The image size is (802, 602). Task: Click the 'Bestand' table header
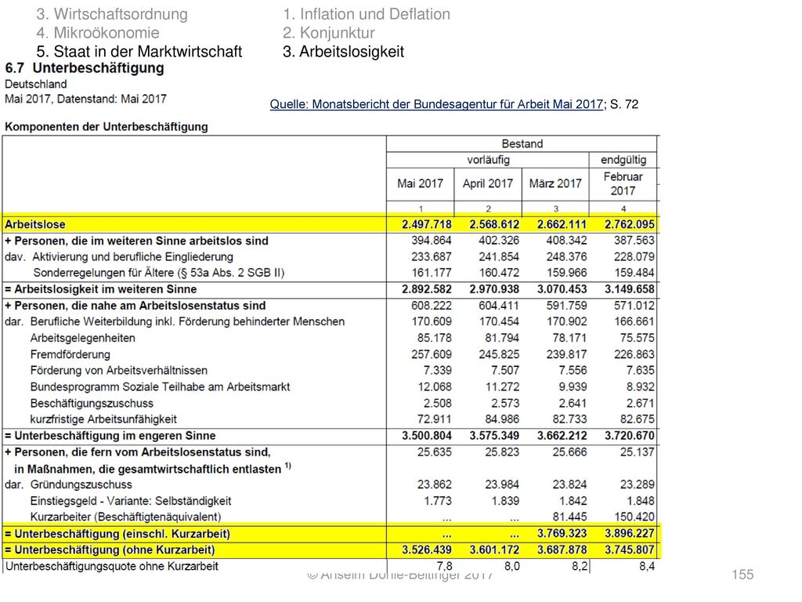point(522,144)
